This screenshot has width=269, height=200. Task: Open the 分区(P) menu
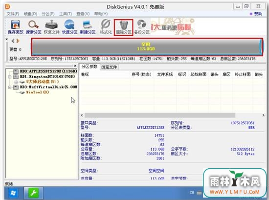(x=48, y=14)
